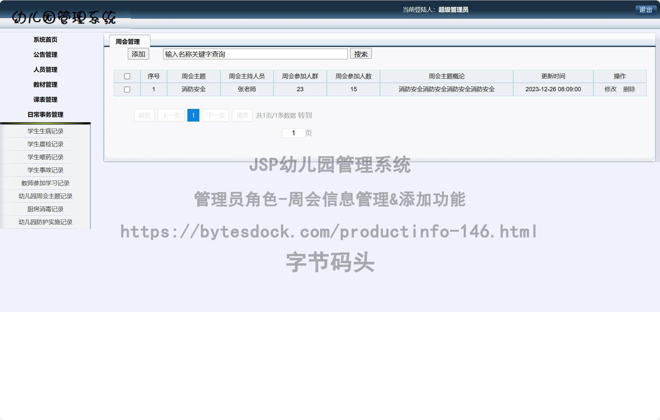The width and height of the screenshot is (660, 420).
Task: Select 人员管理 from the left menu
Action: 45,70
